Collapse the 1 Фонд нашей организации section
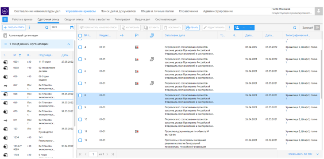 coord(69,44)
